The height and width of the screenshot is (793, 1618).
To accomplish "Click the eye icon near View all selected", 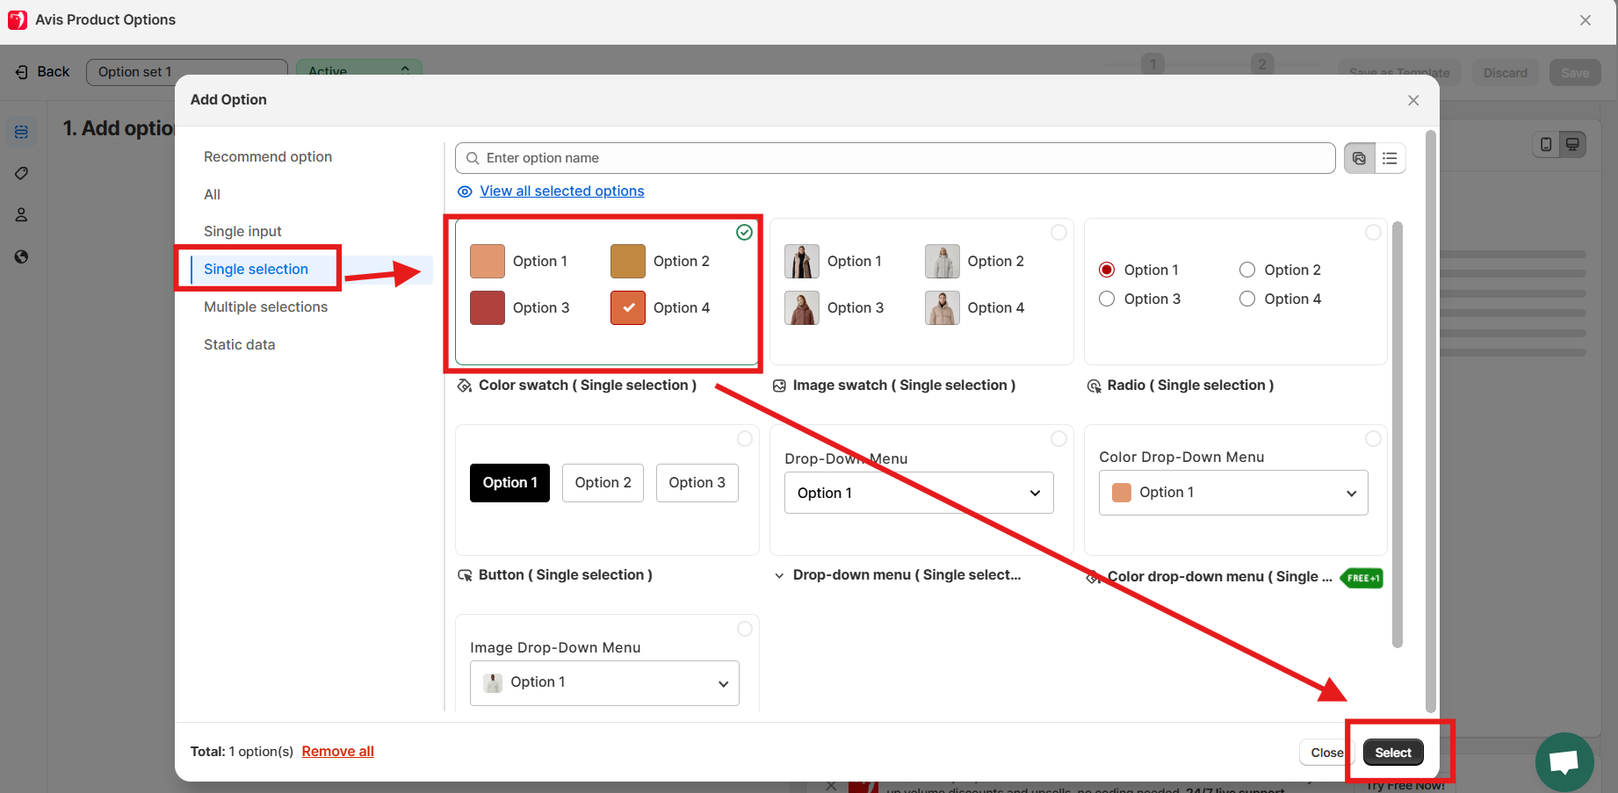I will (465, 191).
